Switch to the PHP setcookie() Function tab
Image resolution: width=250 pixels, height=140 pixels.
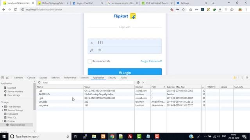(x=157, y=3)
